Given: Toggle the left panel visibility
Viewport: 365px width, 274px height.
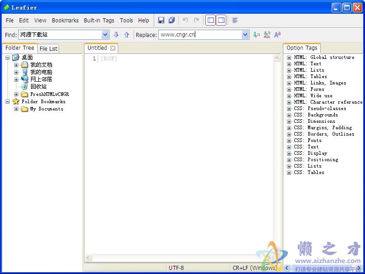Looking at the screenshot, I should point(210,20).
